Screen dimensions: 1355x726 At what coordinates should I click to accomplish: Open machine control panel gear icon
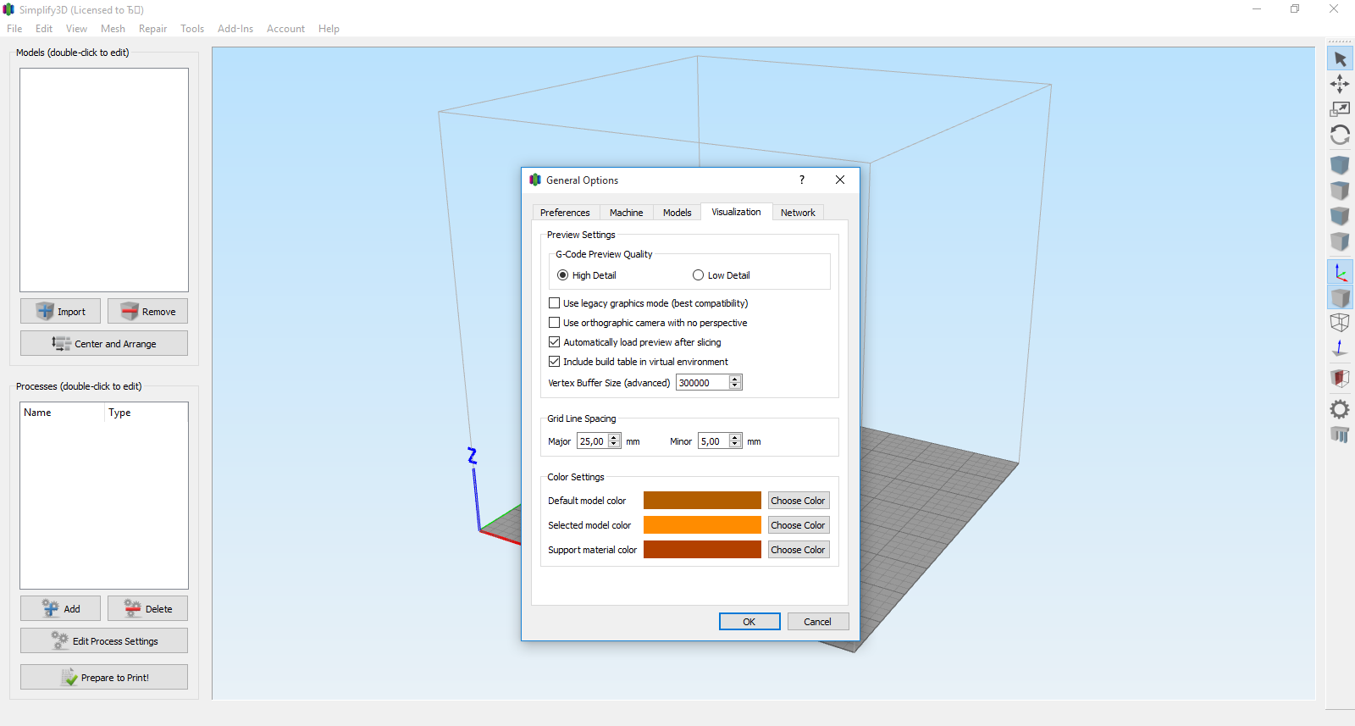[1340, 409]
